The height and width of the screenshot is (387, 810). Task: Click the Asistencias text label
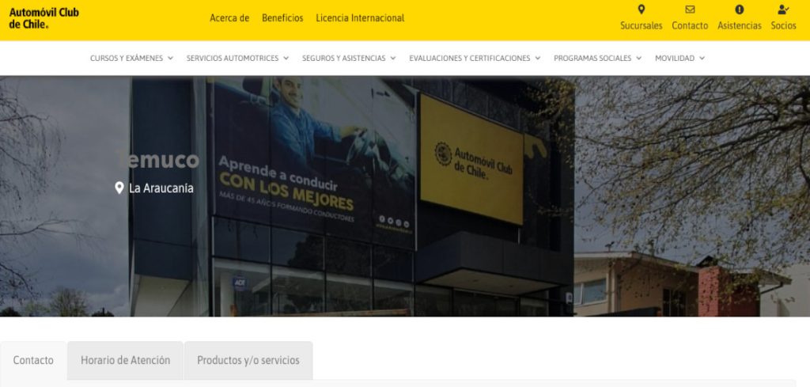(x=740, y=26)
